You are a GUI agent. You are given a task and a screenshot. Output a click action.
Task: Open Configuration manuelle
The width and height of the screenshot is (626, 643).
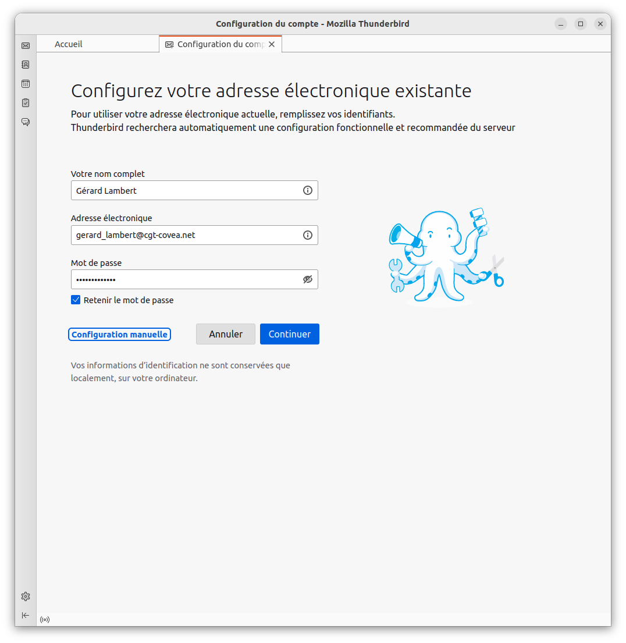(119, 334)
